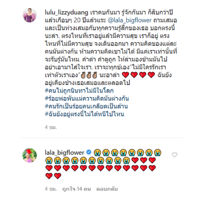Open hashtag #คนไม่ถูกนินทาไม่มีในโลก

coord(79,91)
